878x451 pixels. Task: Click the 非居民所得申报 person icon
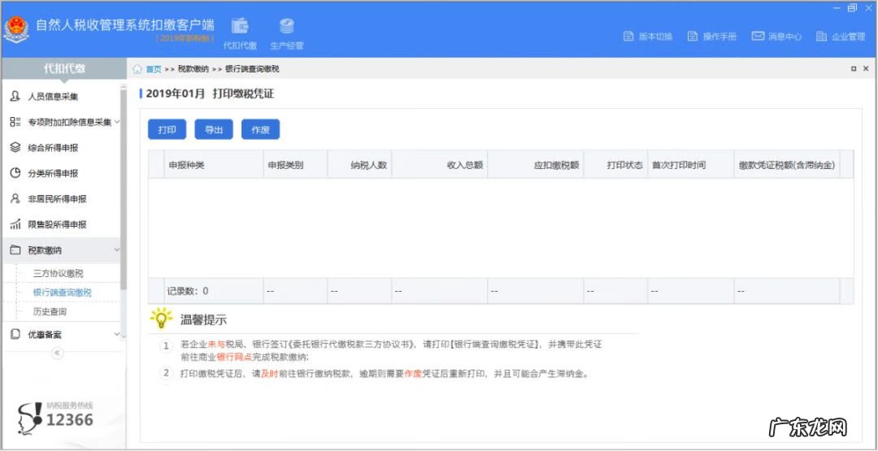[15, 198]
